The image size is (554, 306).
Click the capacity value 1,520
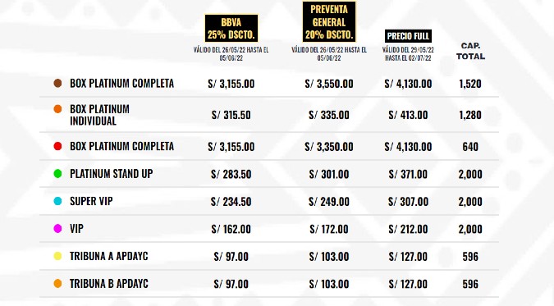[470, 84]
